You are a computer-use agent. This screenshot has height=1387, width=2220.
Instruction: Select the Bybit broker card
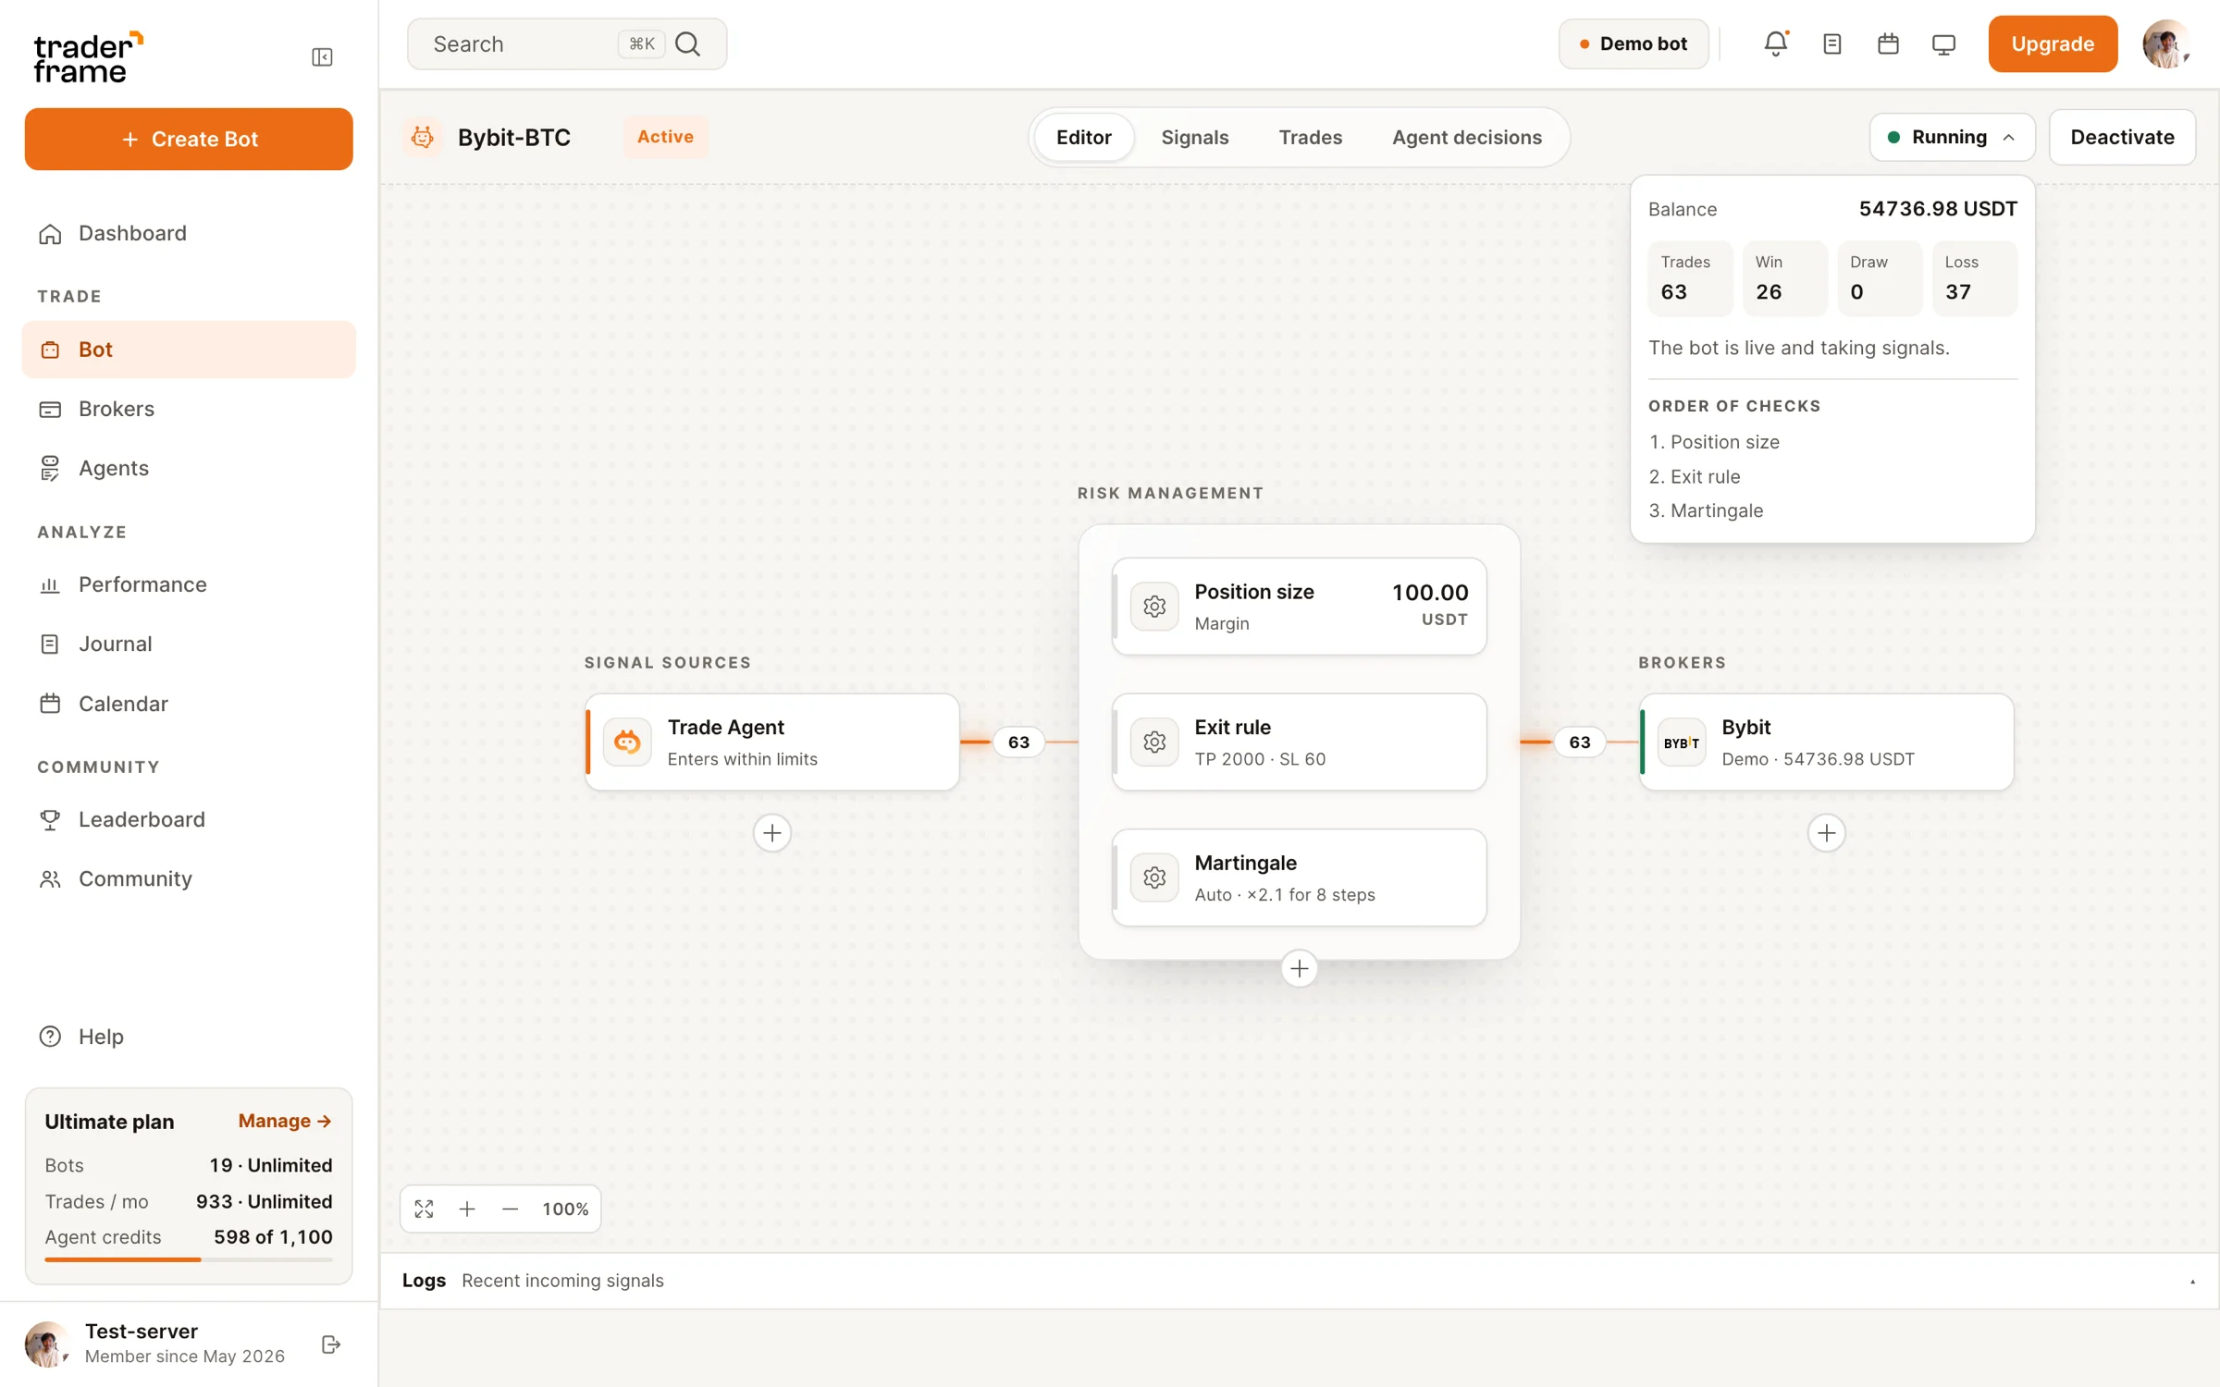tap(1826, 742)
